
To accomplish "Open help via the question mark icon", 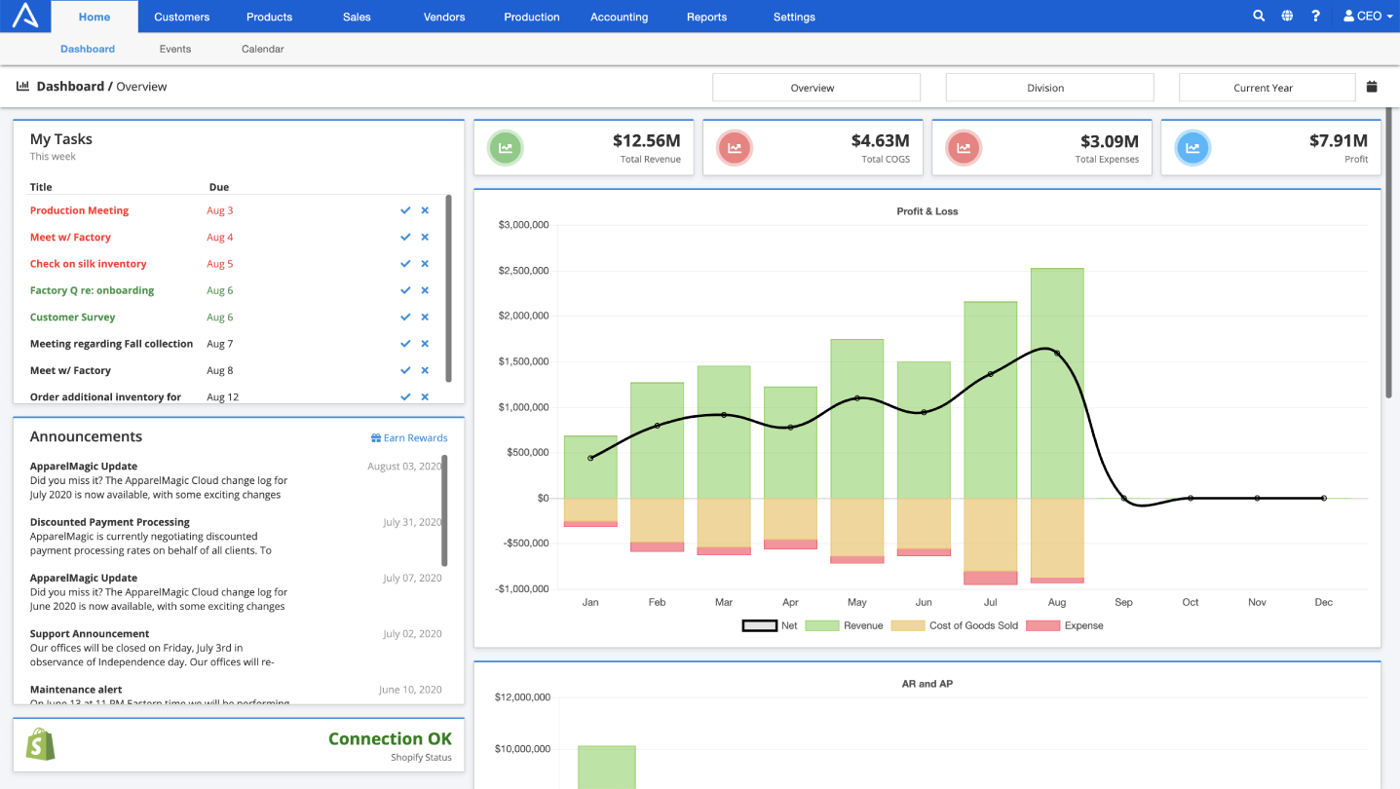I will (x=1315, y=16).
